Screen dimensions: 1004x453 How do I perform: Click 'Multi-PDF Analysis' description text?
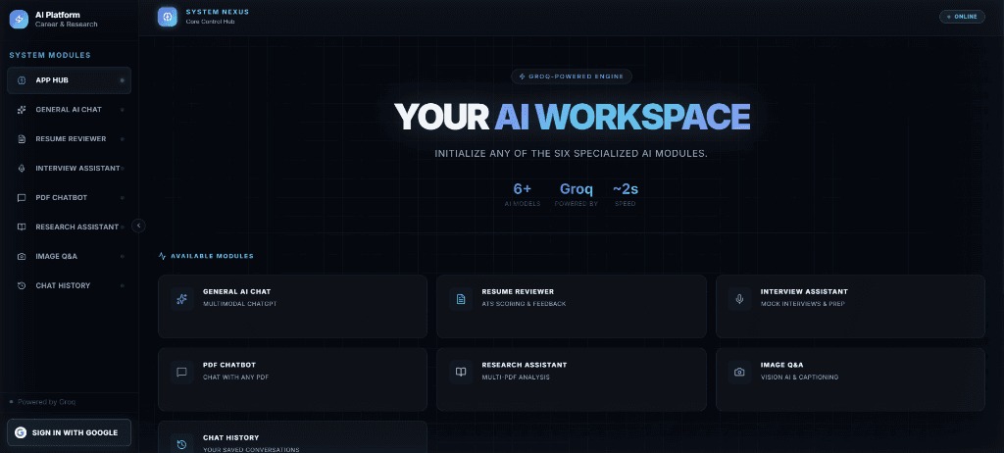516,377
